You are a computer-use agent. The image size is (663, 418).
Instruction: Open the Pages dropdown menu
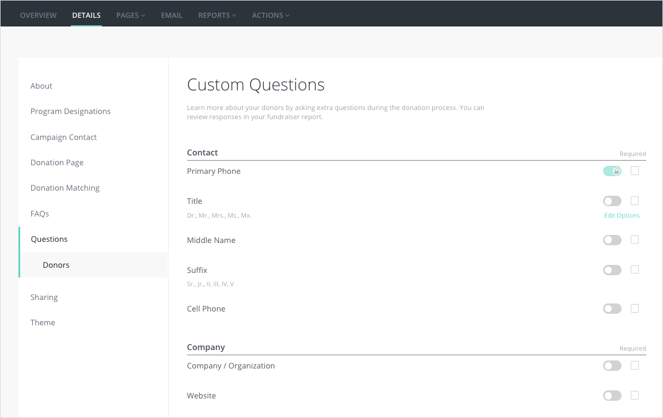131,16
